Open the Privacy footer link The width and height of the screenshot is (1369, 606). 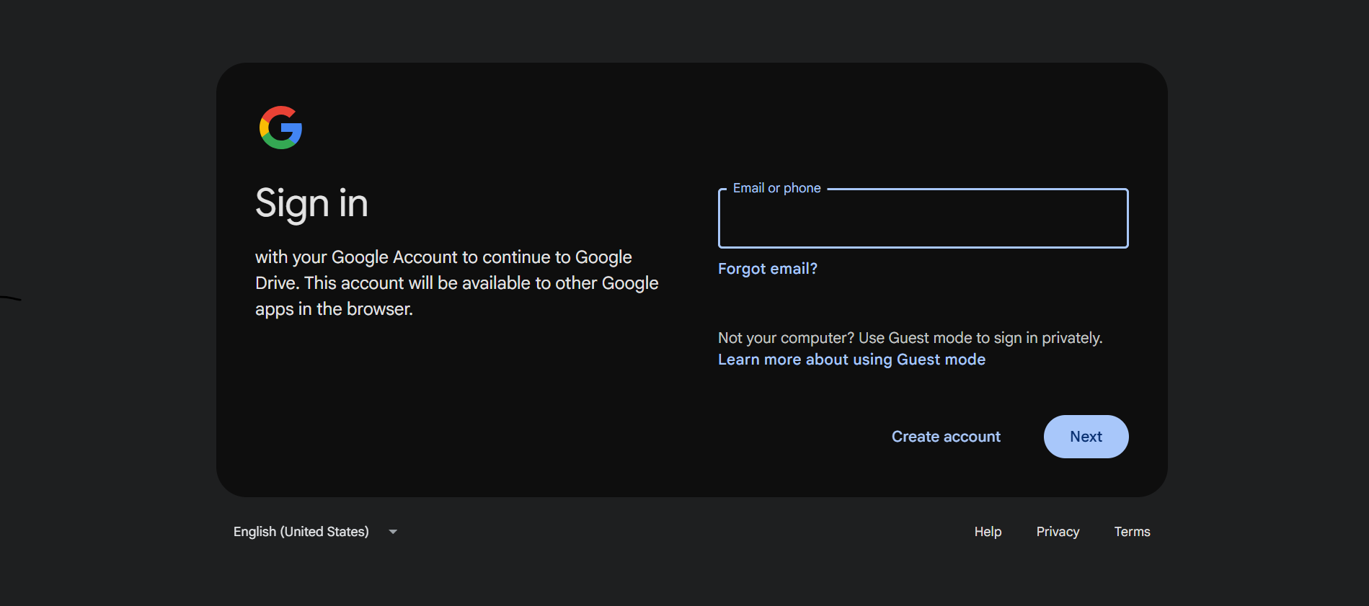point(1058,532)
